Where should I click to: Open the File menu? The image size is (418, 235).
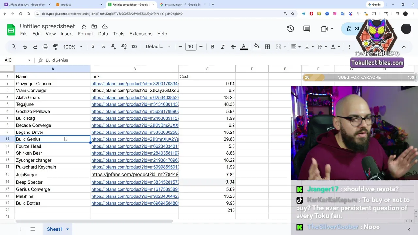click(x=24, y=34)
